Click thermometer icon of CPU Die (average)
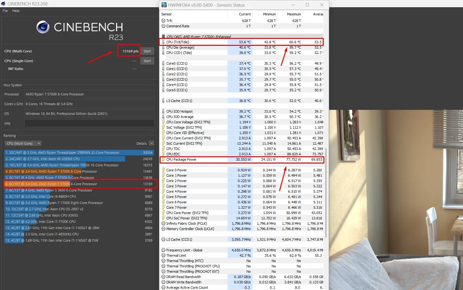 click(x=163, y=47)
